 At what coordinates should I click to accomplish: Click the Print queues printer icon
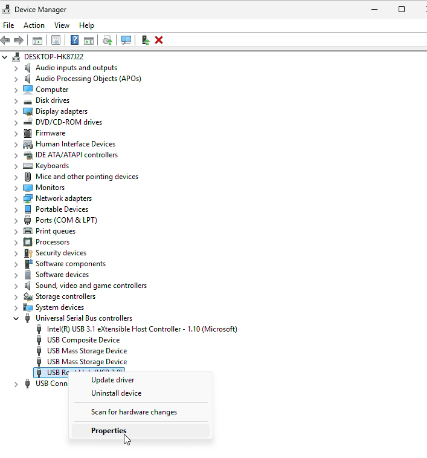tap(28, 231)
